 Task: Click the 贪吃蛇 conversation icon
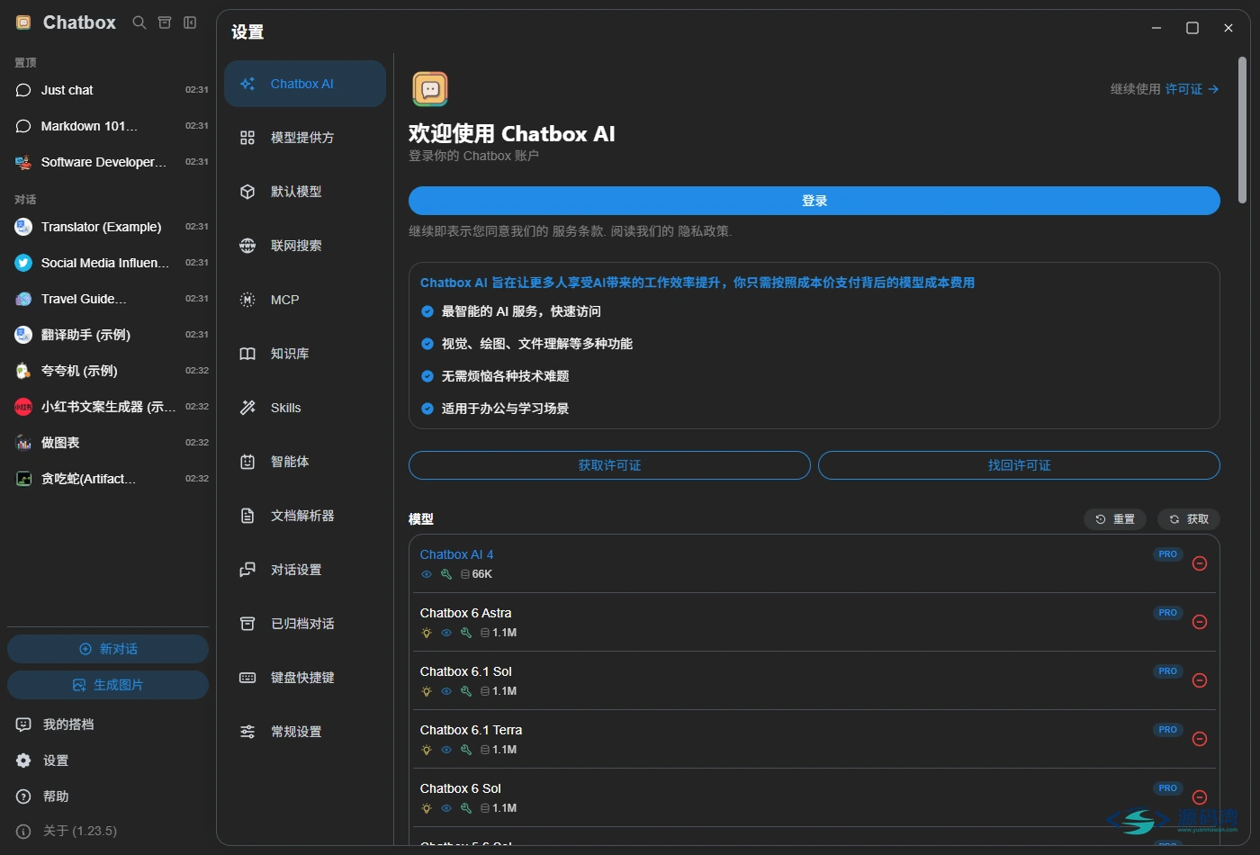23,479
